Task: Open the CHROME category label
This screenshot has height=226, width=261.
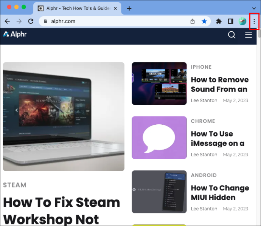Action: coord(203,121)
